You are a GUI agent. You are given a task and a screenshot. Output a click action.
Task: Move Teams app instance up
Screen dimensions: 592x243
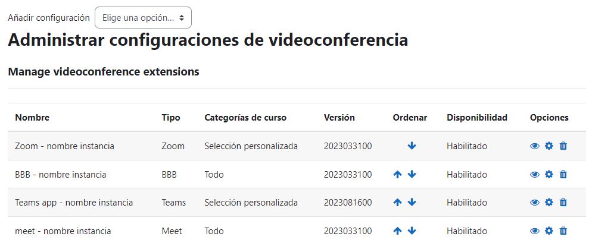(397, 203)
